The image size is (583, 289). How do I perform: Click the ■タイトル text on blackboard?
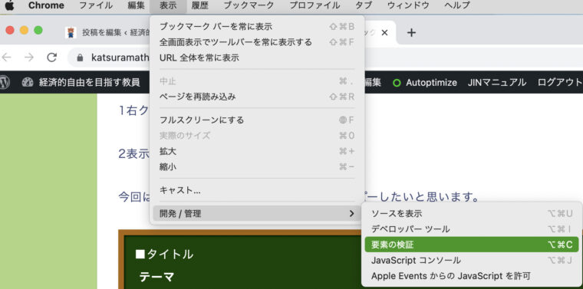pos(164,255)
